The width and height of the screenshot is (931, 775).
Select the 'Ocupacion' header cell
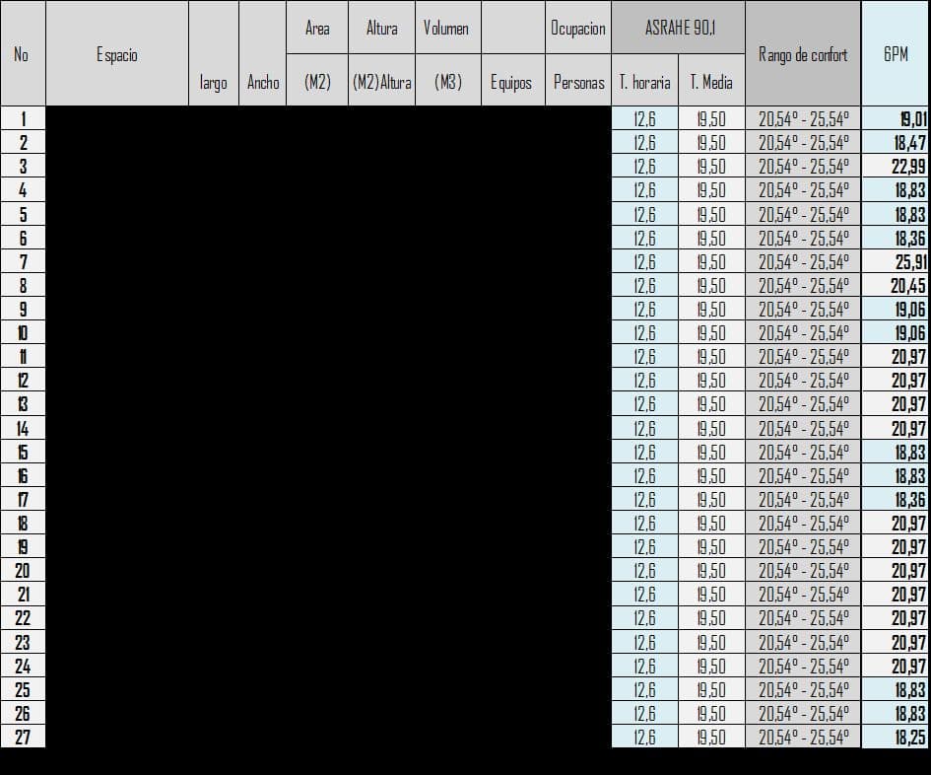pos(577,28)
